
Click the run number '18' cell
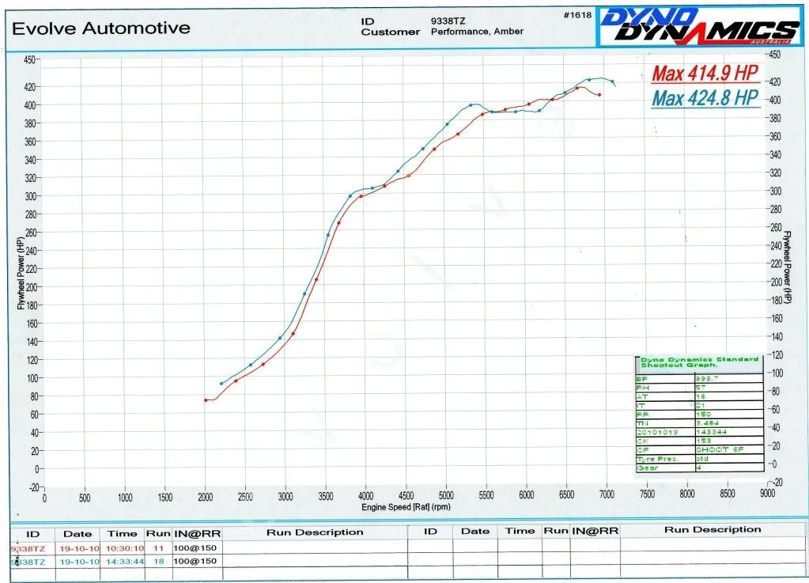[158, 562]
